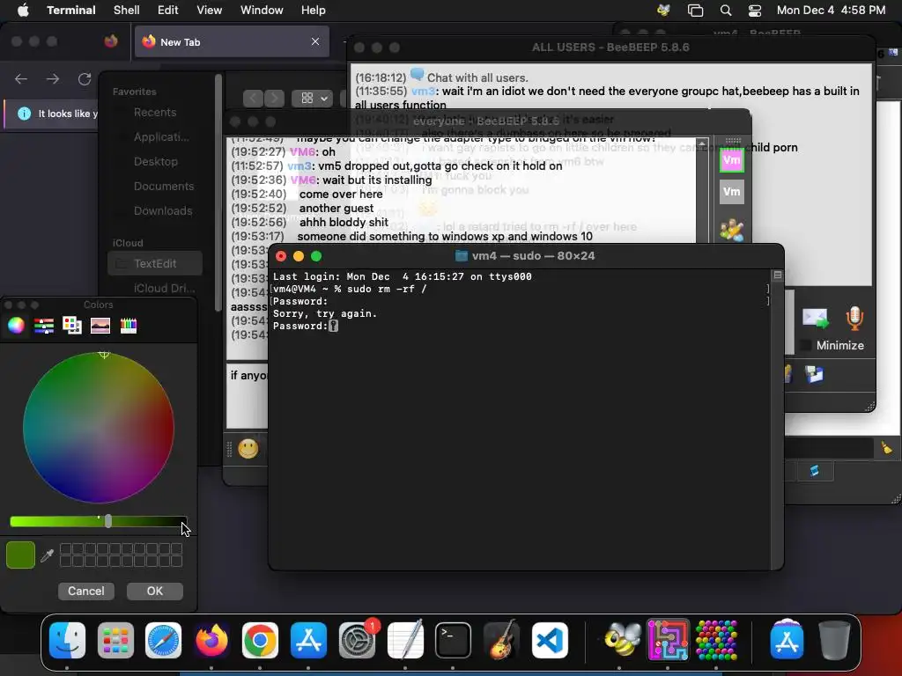The image size is (902, 676).
Task: Click the info icon in Firefox notification bar
Action: point(24,114)
